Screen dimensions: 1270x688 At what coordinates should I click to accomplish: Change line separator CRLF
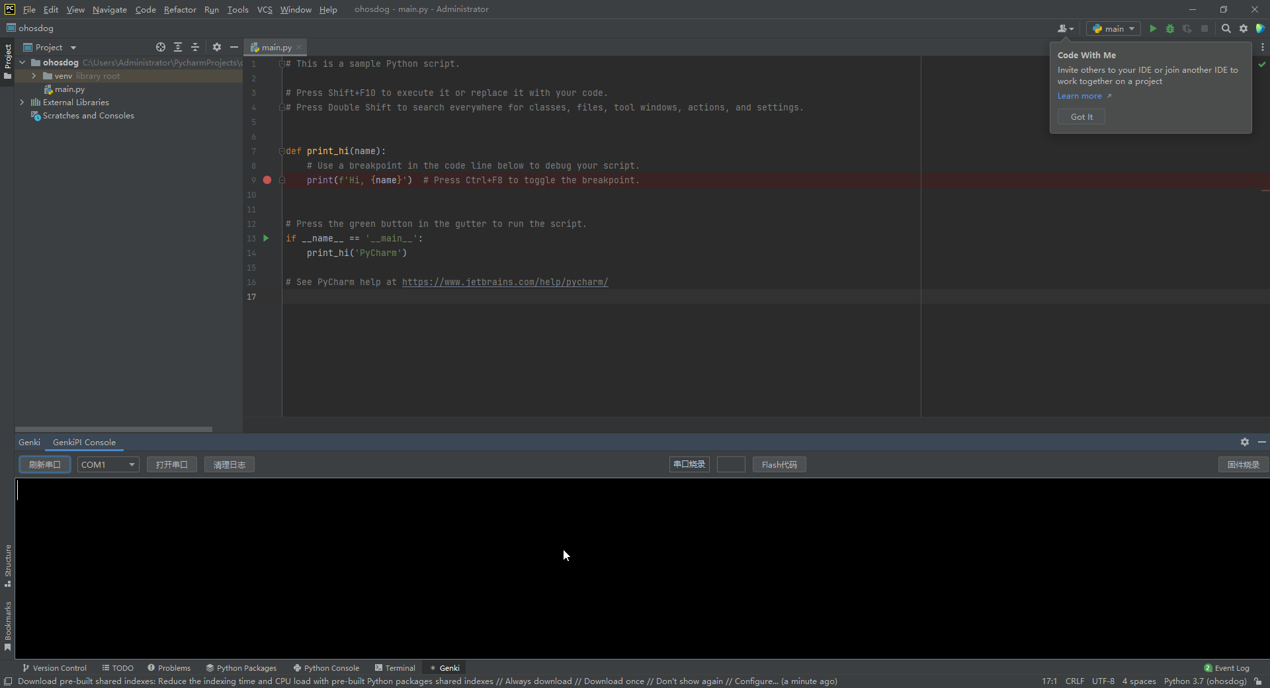(1074, 681)
